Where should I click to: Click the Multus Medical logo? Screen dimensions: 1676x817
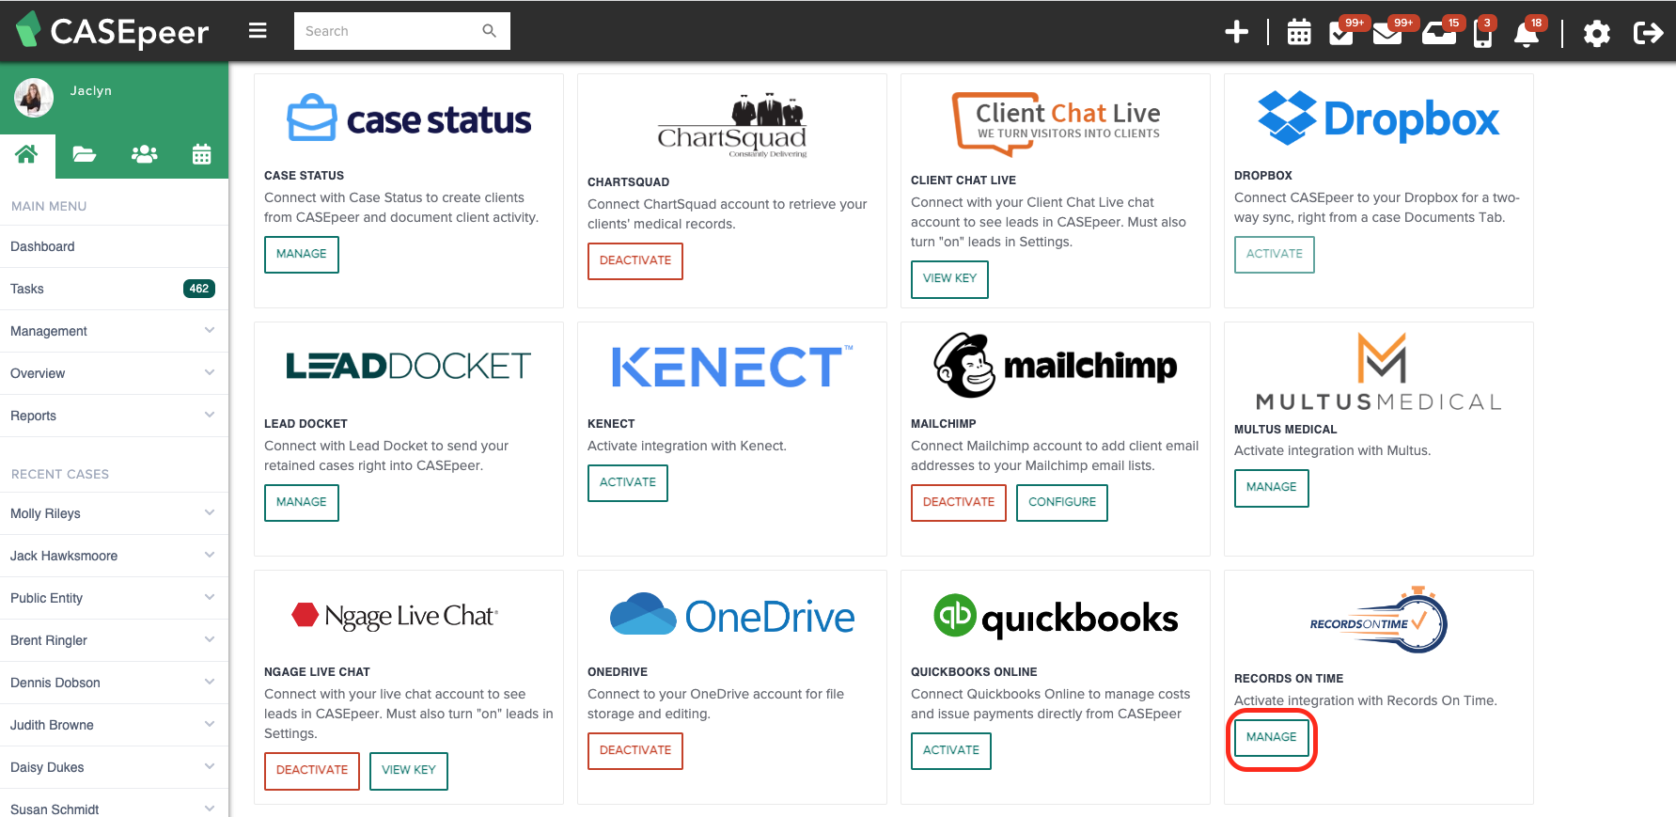1379,371
